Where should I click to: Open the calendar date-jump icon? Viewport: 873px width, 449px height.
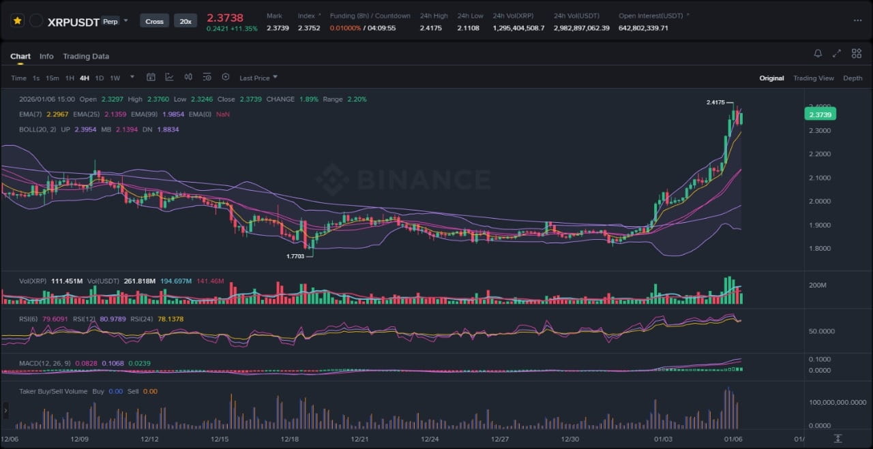tap(151, 78)
